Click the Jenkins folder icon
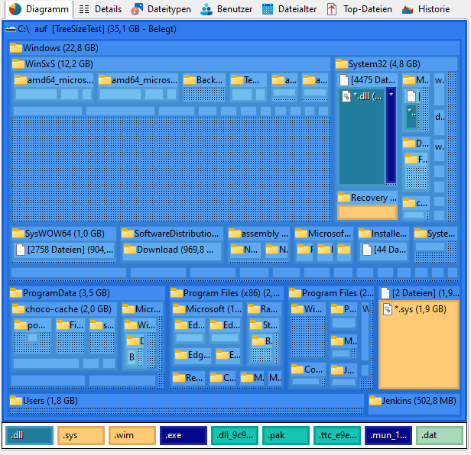The height and width of the screenshot is (455, 471). pyautogui.click(x=375, y=401)
